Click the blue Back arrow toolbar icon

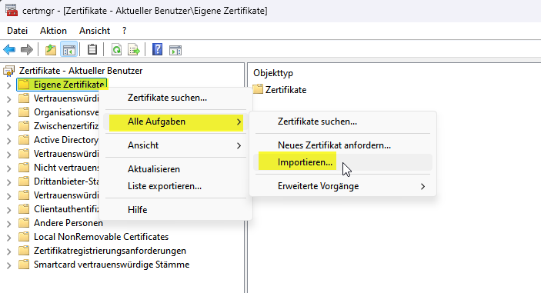coord(9,50)
